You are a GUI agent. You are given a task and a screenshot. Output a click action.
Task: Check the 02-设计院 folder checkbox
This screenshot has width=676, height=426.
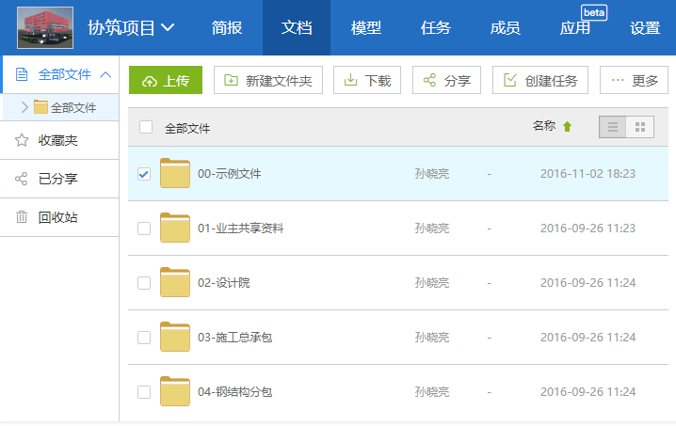point(144,283)
